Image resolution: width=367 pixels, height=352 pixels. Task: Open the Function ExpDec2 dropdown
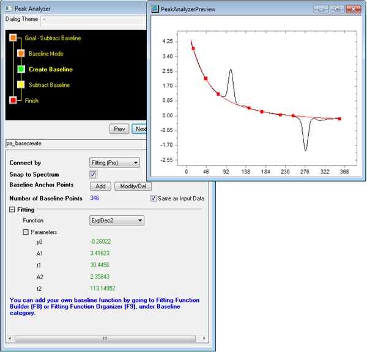point(117,220)
